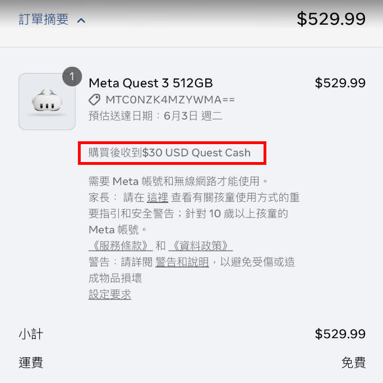Click the 免費 shipping value

[x=353, y=363]
